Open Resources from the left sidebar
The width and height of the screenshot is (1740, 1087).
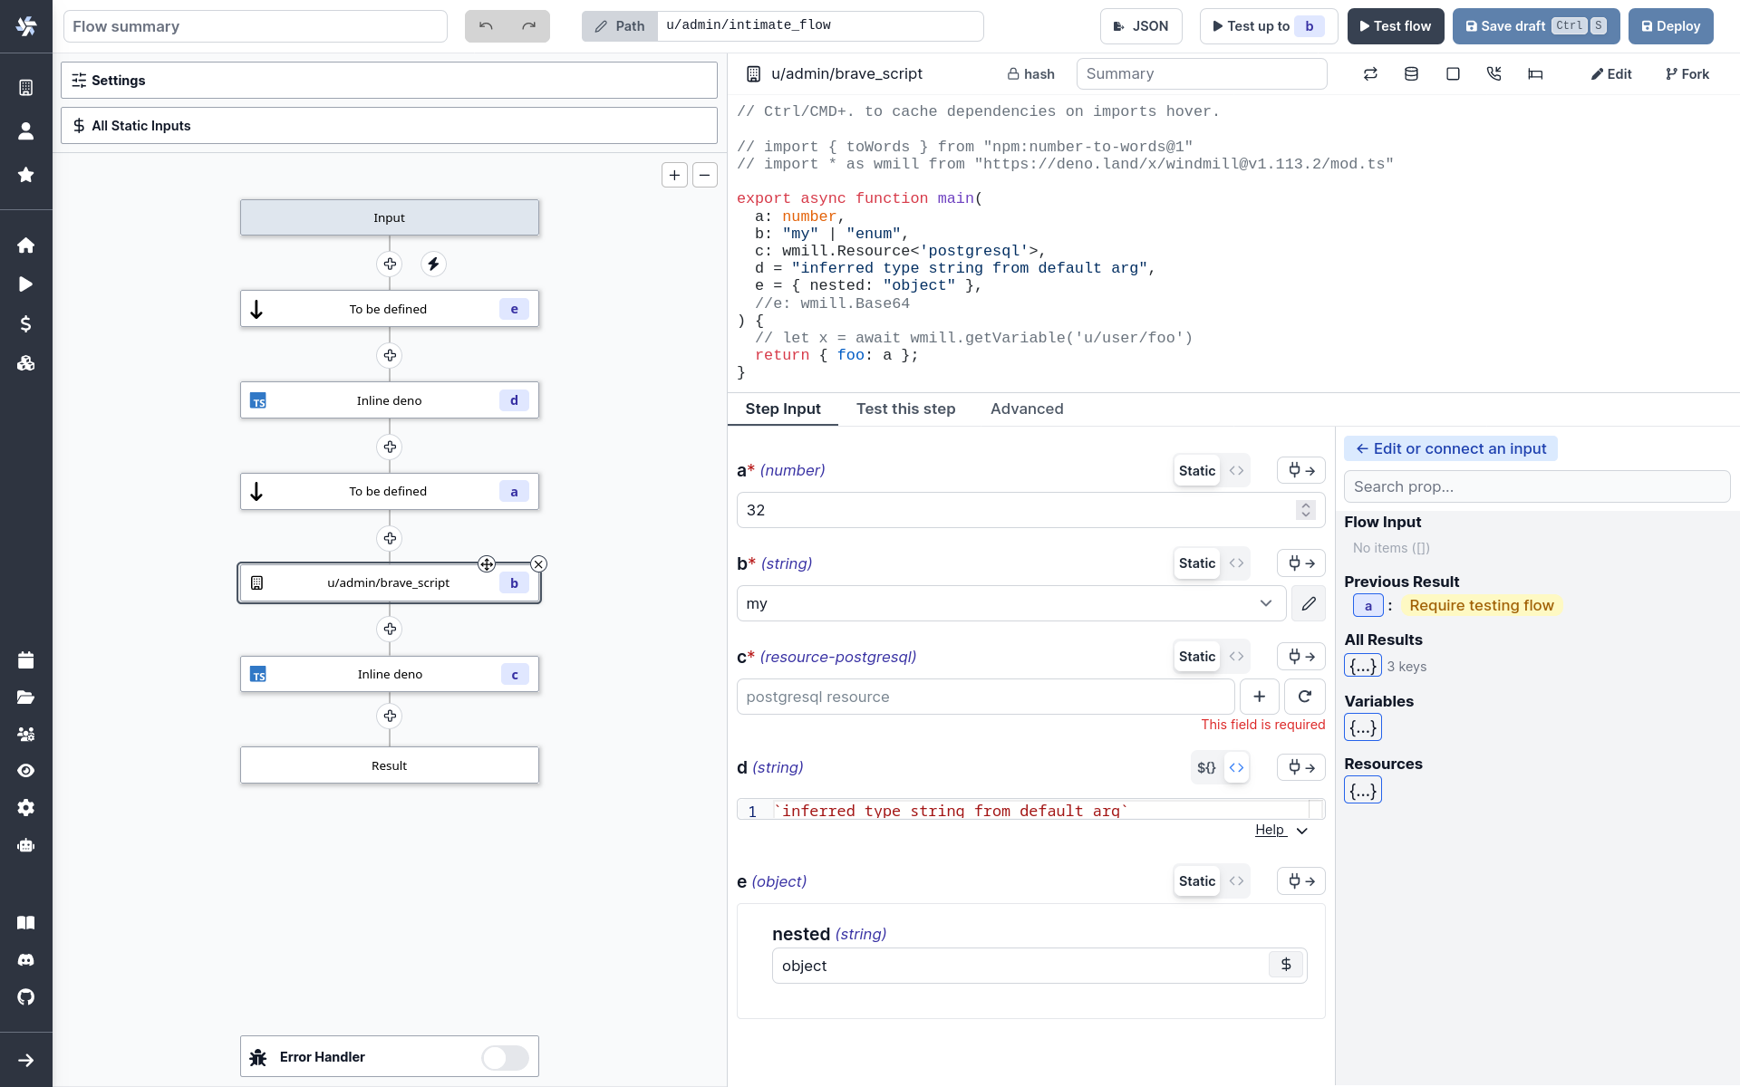tap(26, 363)
